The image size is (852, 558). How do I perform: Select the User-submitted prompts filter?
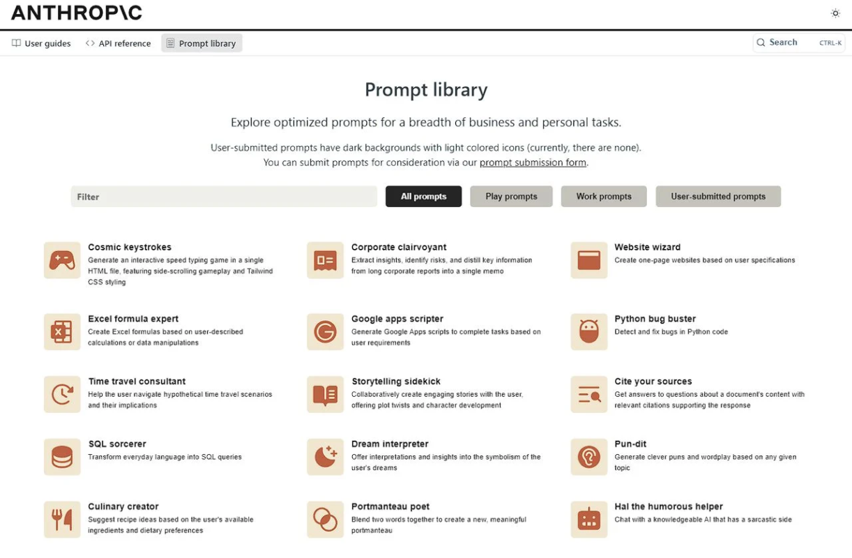click(718, 197)
